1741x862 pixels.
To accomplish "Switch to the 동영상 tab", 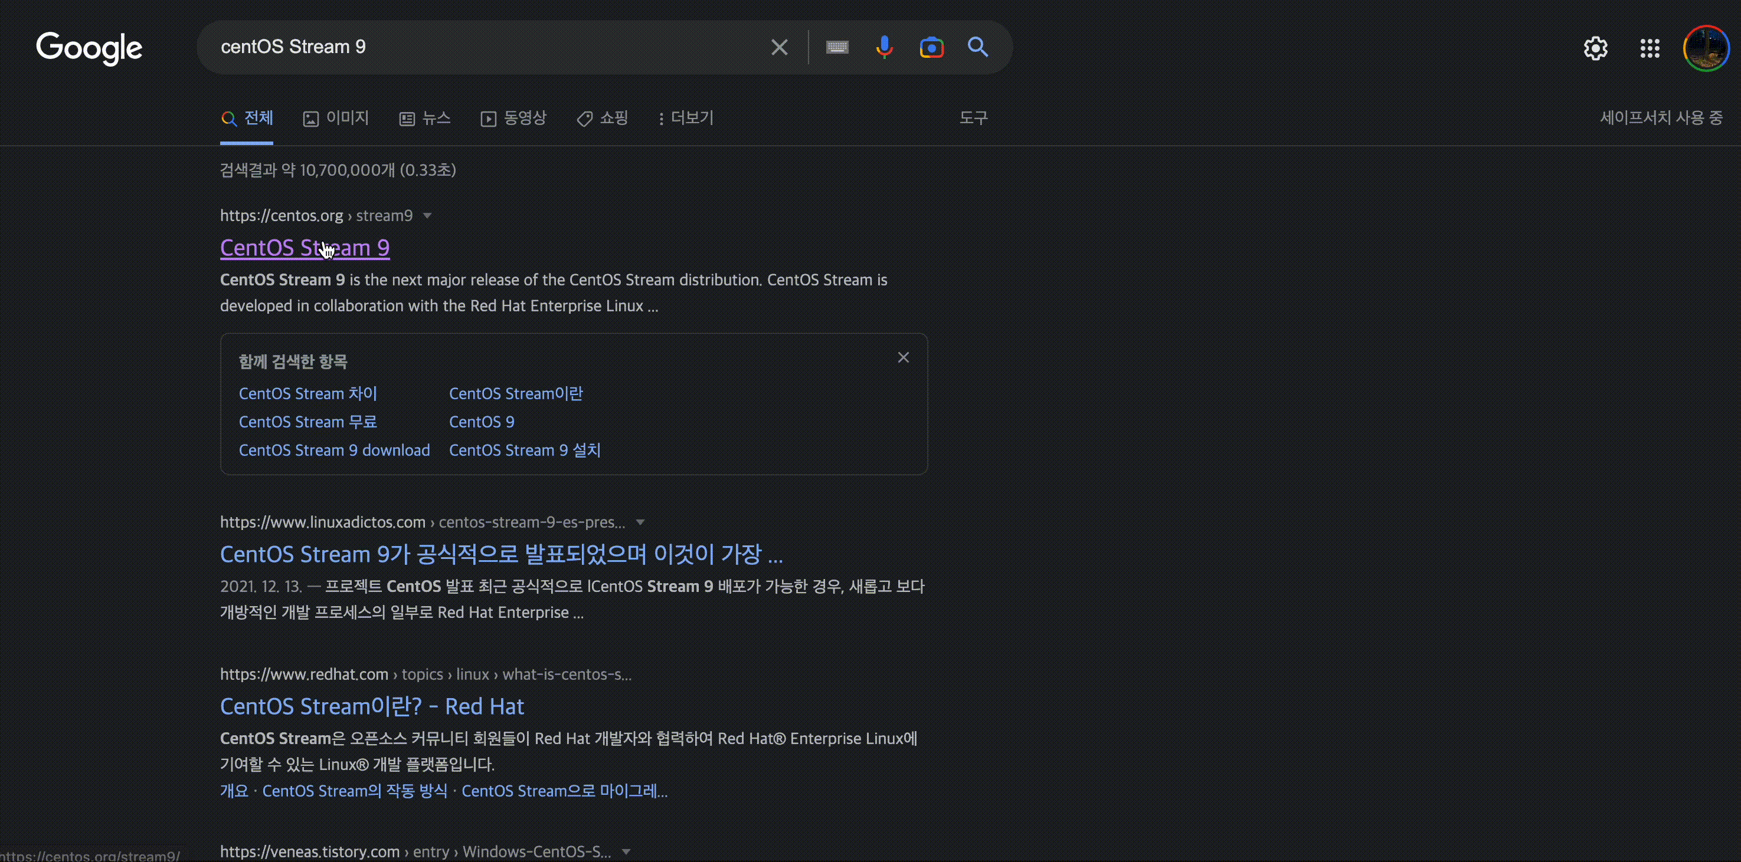I will tap(513, 118).
